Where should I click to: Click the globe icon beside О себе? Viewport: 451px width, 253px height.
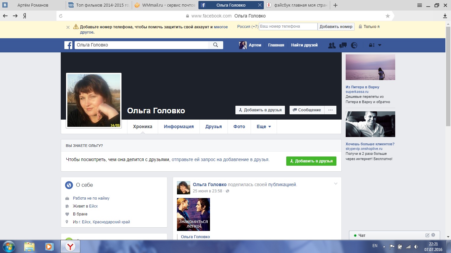(x=69, y=185)
